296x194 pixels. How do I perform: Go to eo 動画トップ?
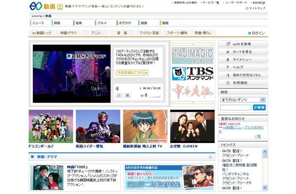(x=42, y=33)
